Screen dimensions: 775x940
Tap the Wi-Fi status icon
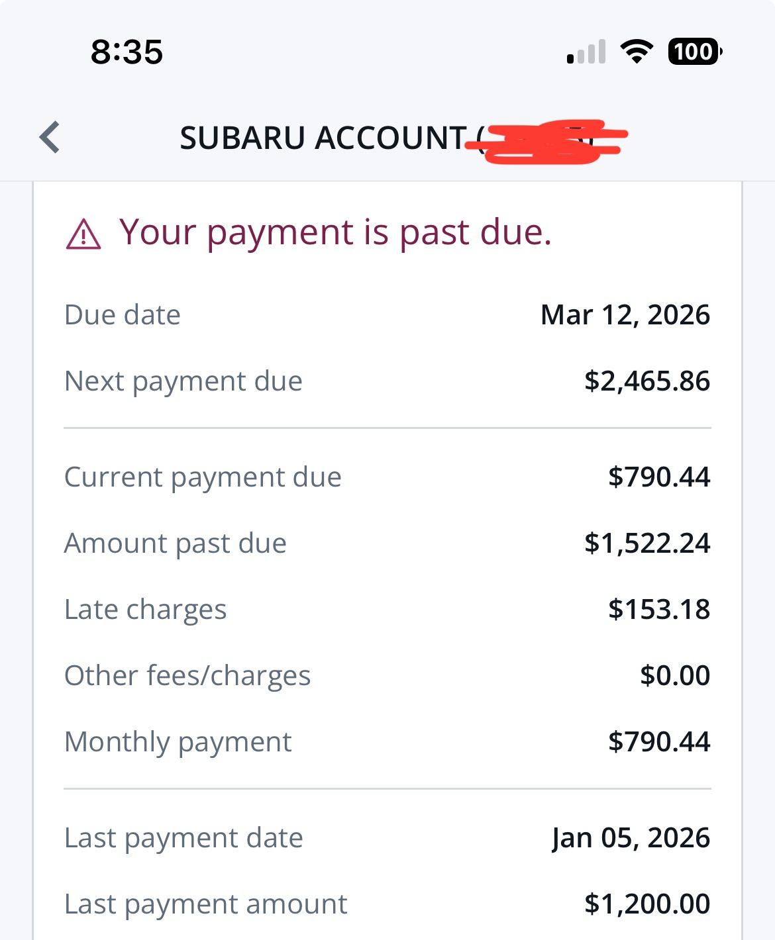(x=636, y=52)
